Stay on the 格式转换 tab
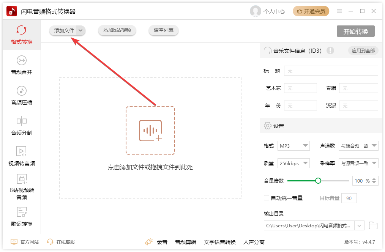The width and height of the screenshot is (385, 252). click(x=22, y=35)
